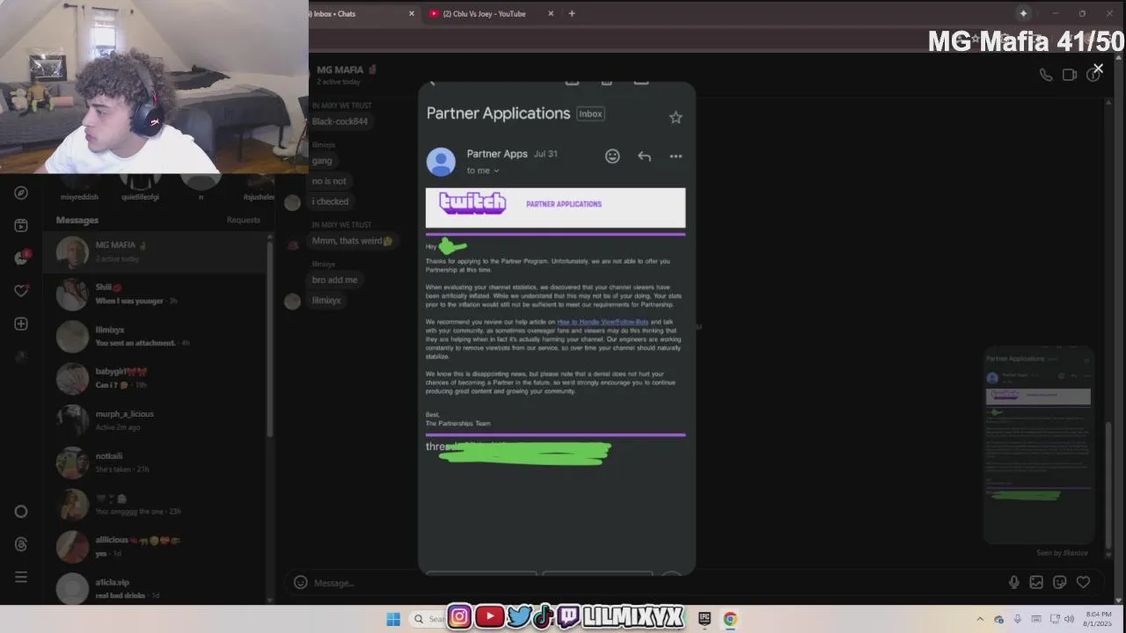This screenshot has height=633, width=1126.
Task: Open emoji picker beside Message field
Action: [x=300, y=582]
